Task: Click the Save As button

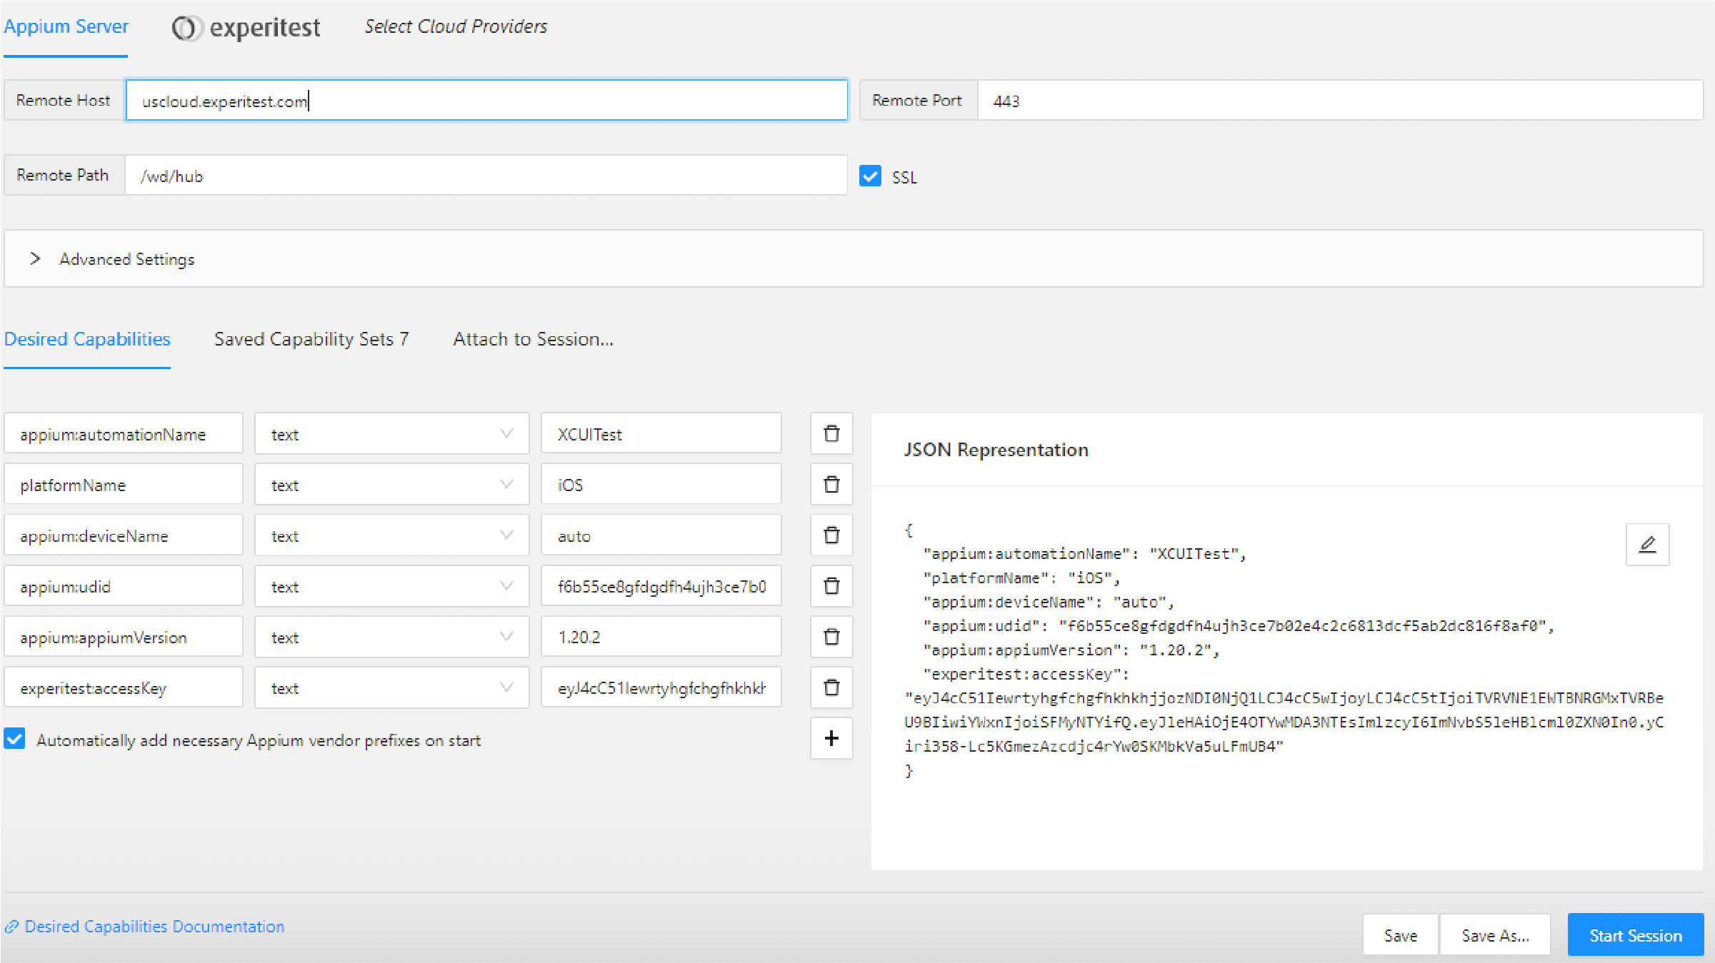Action: [1495, 934]
